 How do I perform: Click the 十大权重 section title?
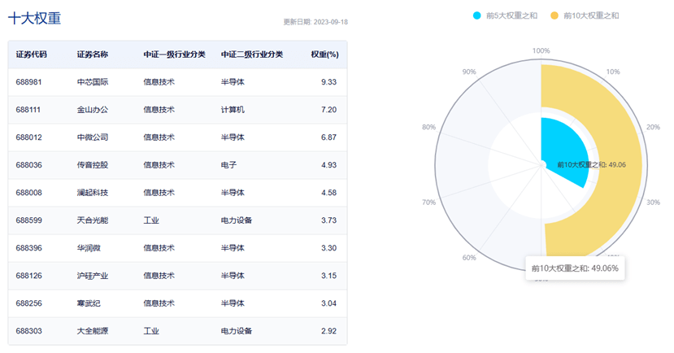pyautogui.click(x=34, y=18)
